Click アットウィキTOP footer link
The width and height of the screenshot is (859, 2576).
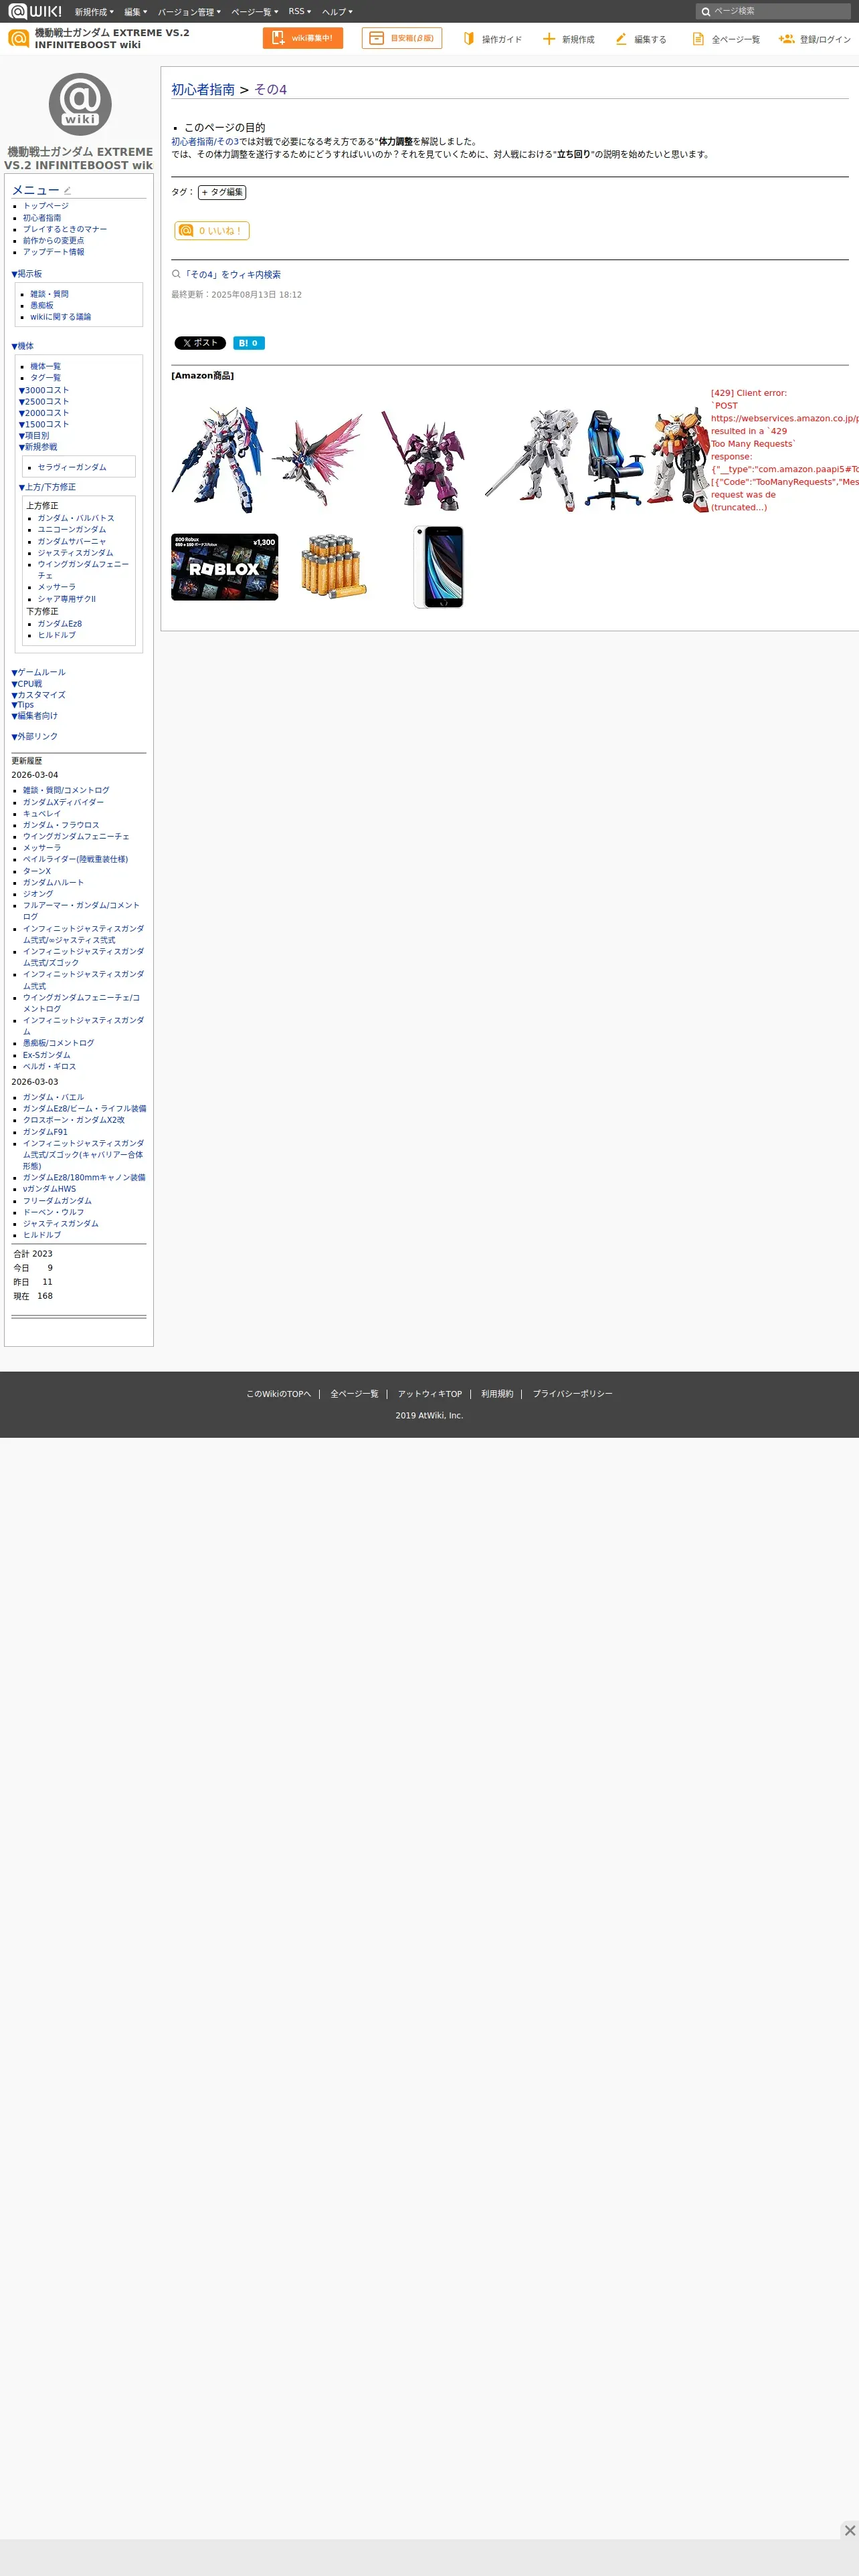pyautogui.click(x=430, y=1394)
